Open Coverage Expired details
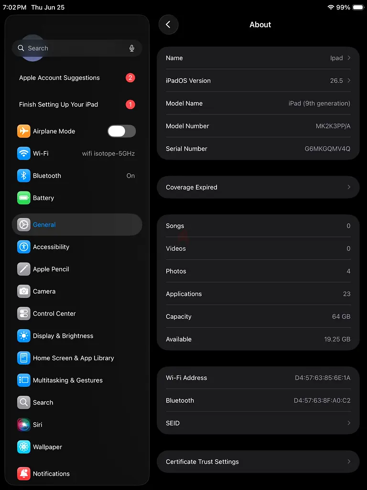 (258, 187)
